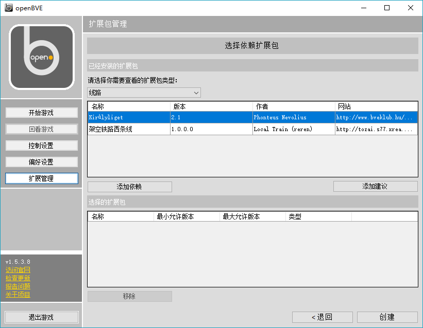
Task: Close the openBVE window
Action: (410, 8)
